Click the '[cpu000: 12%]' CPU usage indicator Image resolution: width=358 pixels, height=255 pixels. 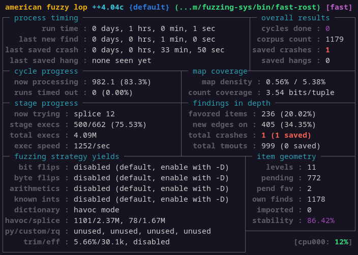coord(323,242)
